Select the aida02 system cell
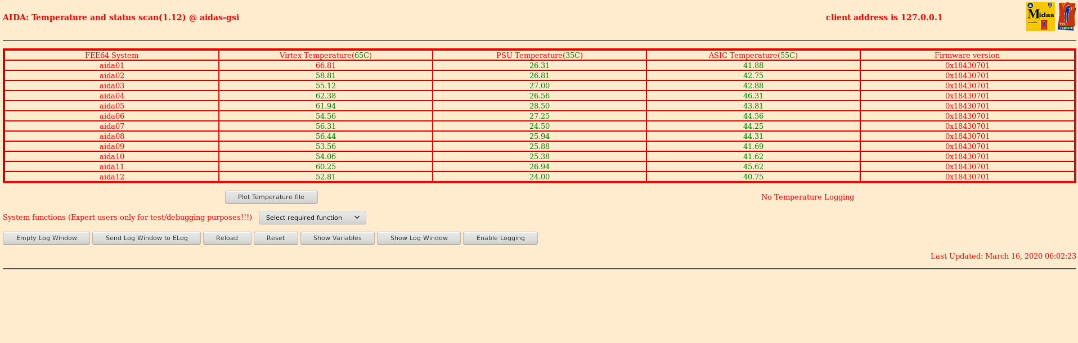The height and width of the screenshot is (343, 1078). (112, 76)
